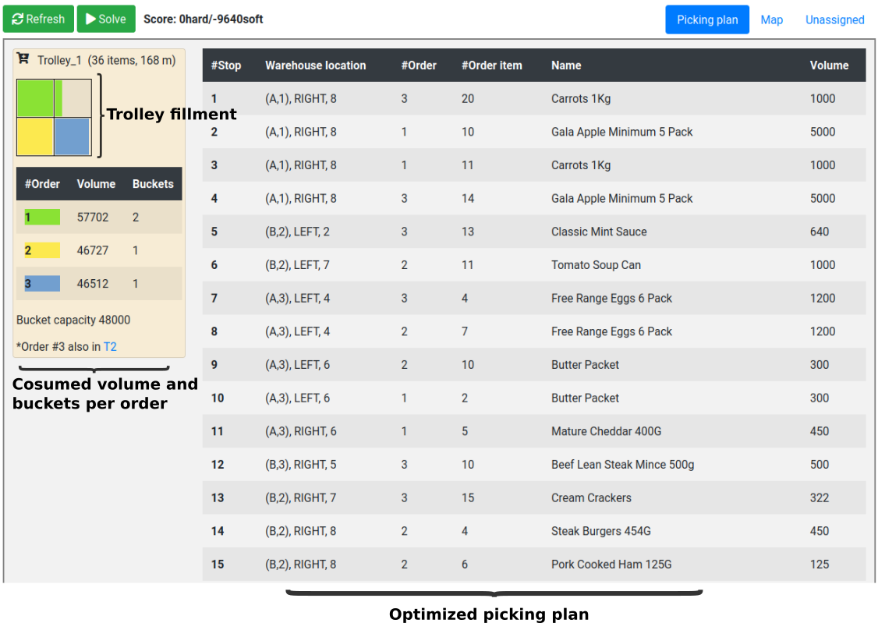Switch to the Map tab
Screen dimensions: 878x623
click(x=771, y=19)
